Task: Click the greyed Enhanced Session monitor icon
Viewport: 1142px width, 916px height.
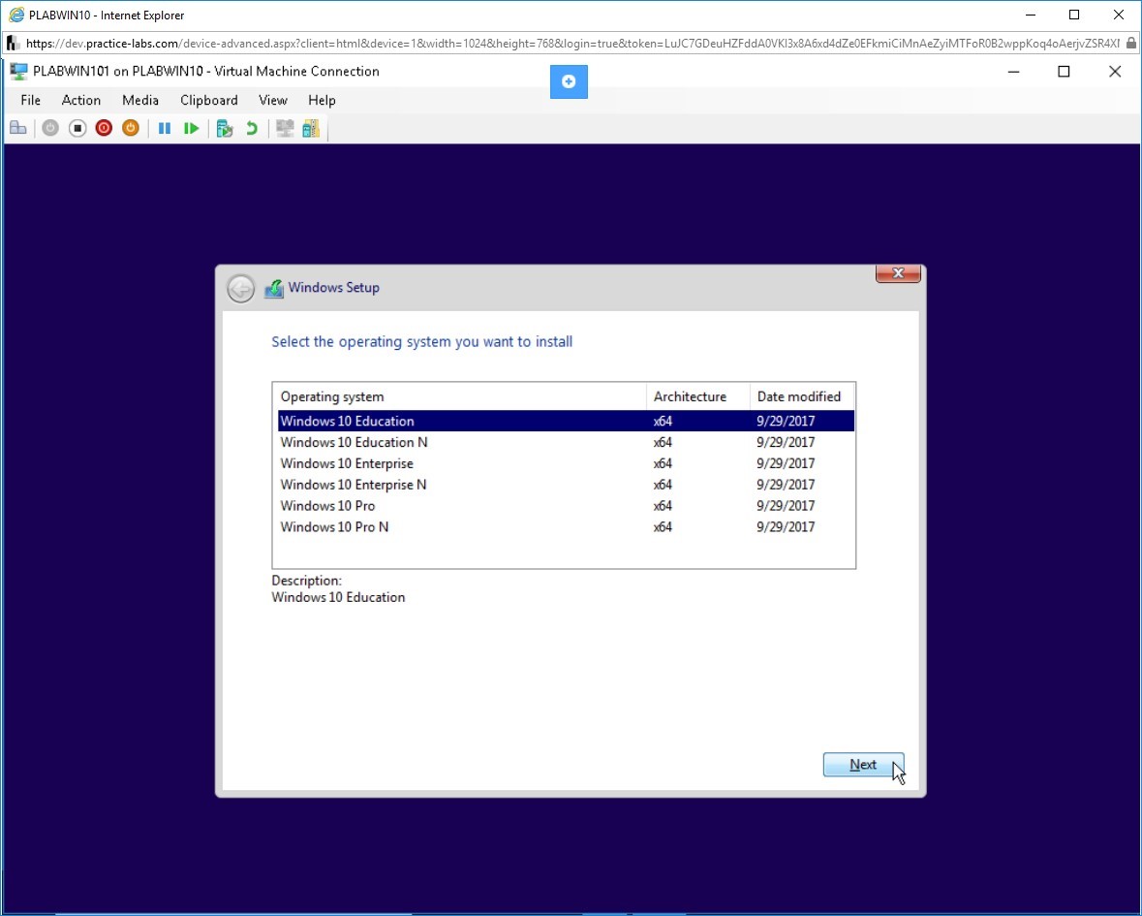Action: [285, 128]
